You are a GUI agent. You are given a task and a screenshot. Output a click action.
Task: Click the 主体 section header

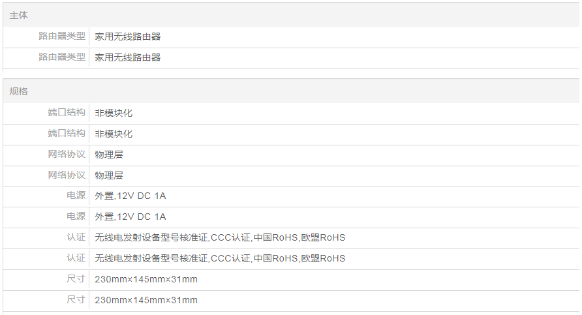[19, 15]
